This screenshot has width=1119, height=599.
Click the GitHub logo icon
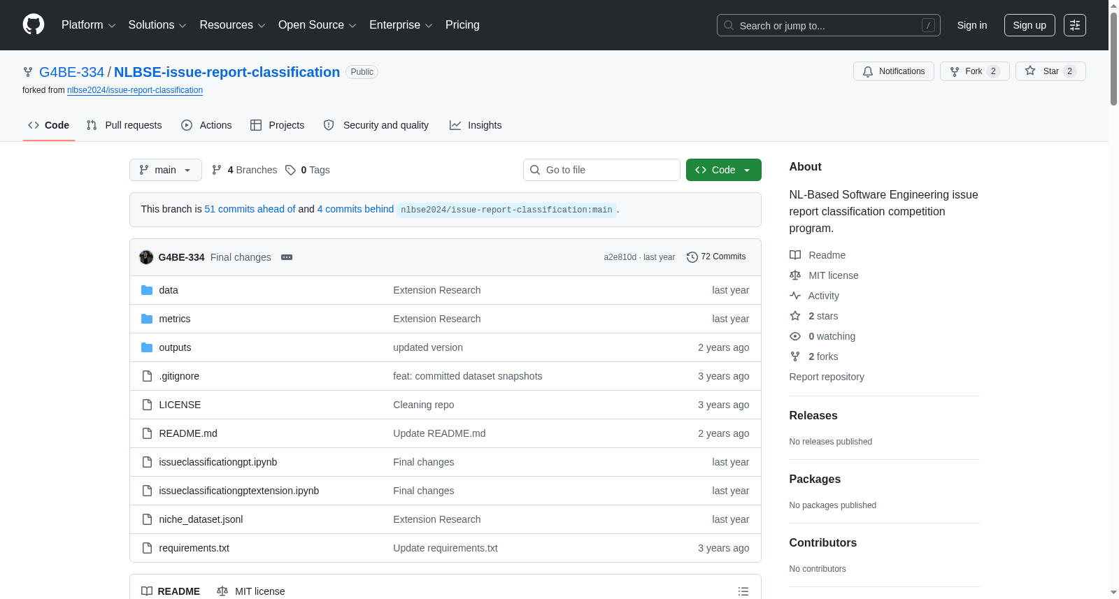pos(34,24)
